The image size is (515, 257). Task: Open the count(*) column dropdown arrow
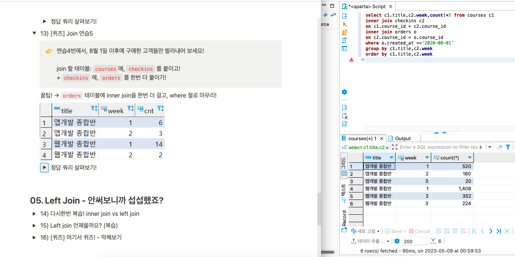[x=470, y=158]
